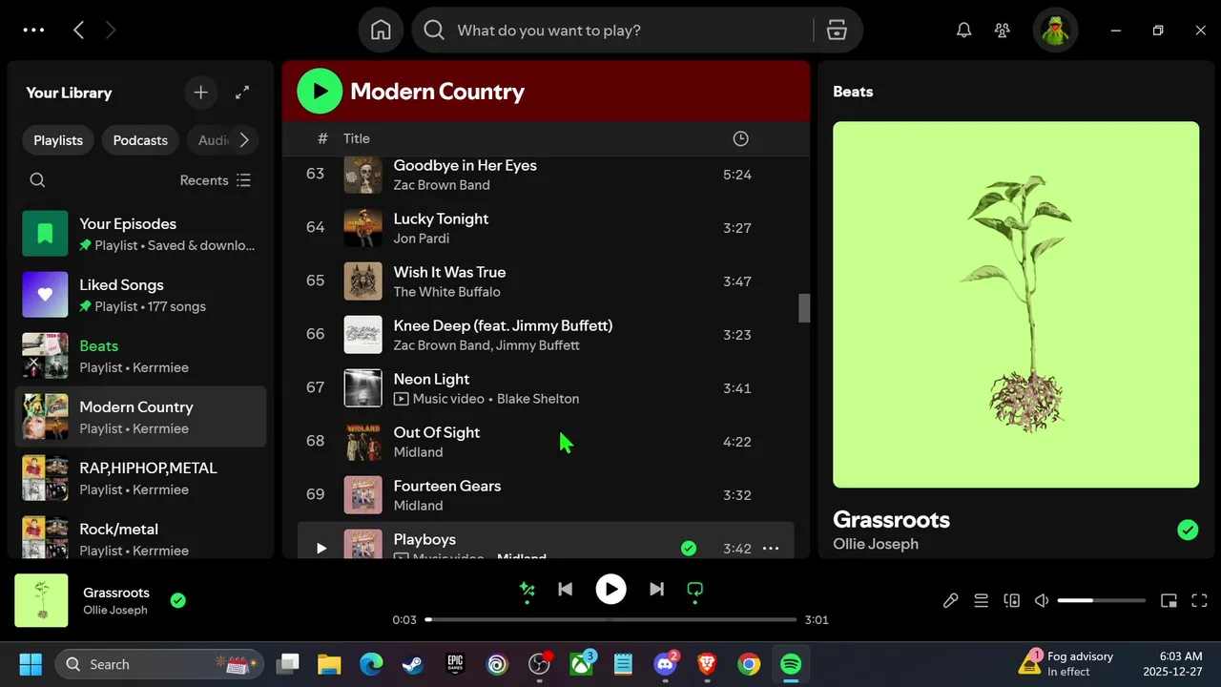
Task: Open Connect to a device icon
Action: (1012, 600)
